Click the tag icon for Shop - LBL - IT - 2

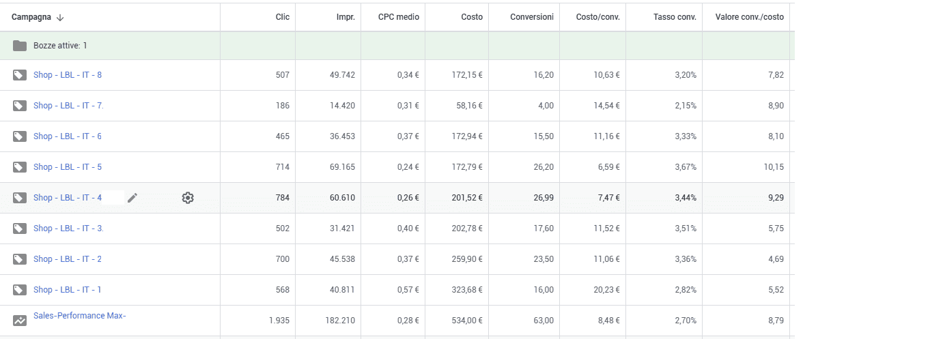pos(20,259)
